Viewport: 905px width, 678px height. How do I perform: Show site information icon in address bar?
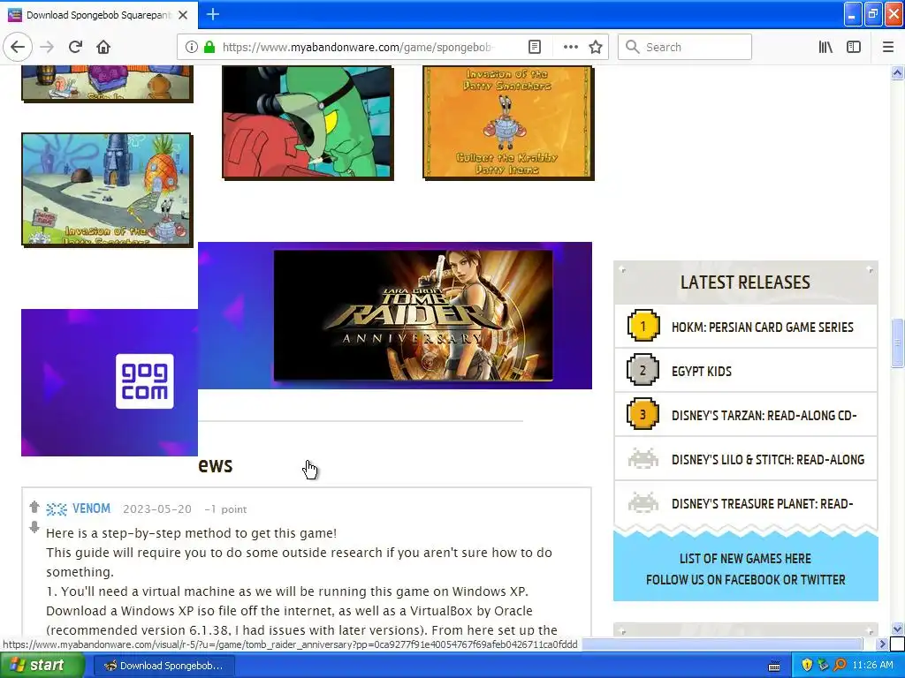191,48
